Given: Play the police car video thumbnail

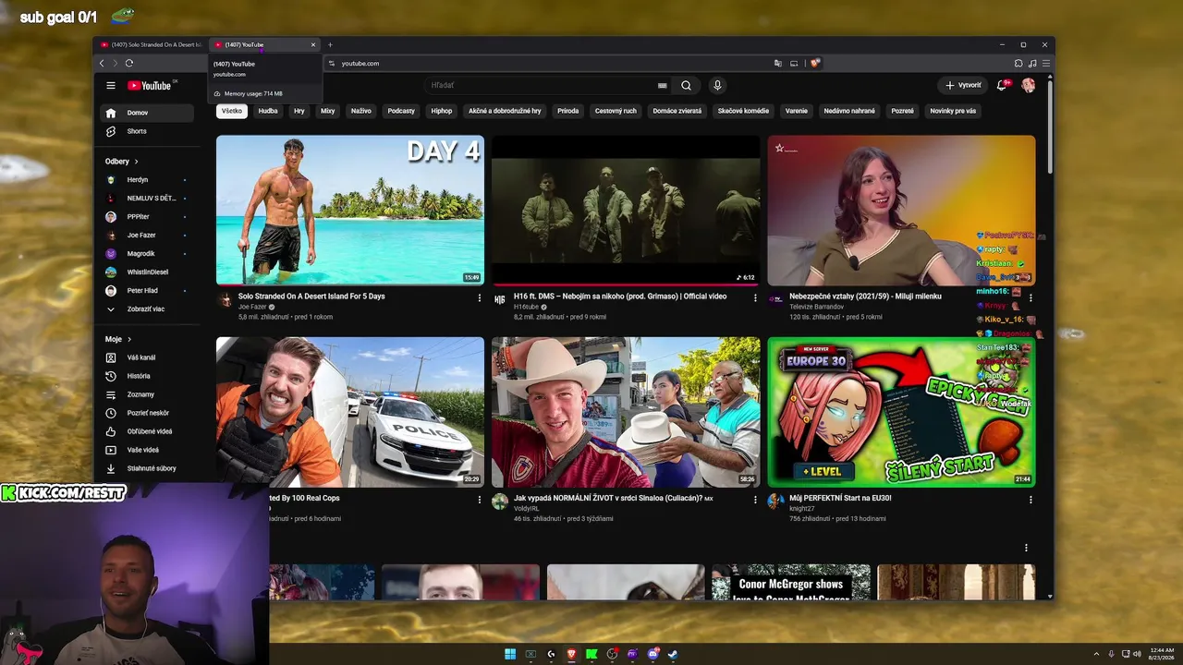Looking at the screenshot, I should [x=350, y=412].
